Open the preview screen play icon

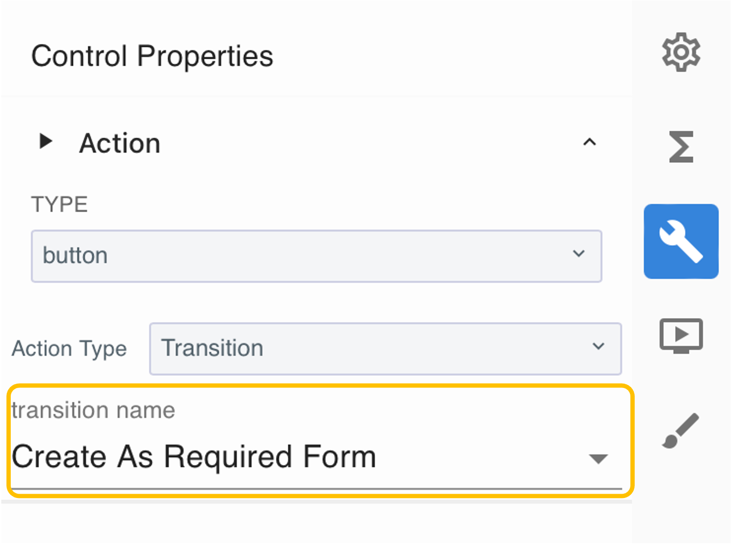[681, 336]
